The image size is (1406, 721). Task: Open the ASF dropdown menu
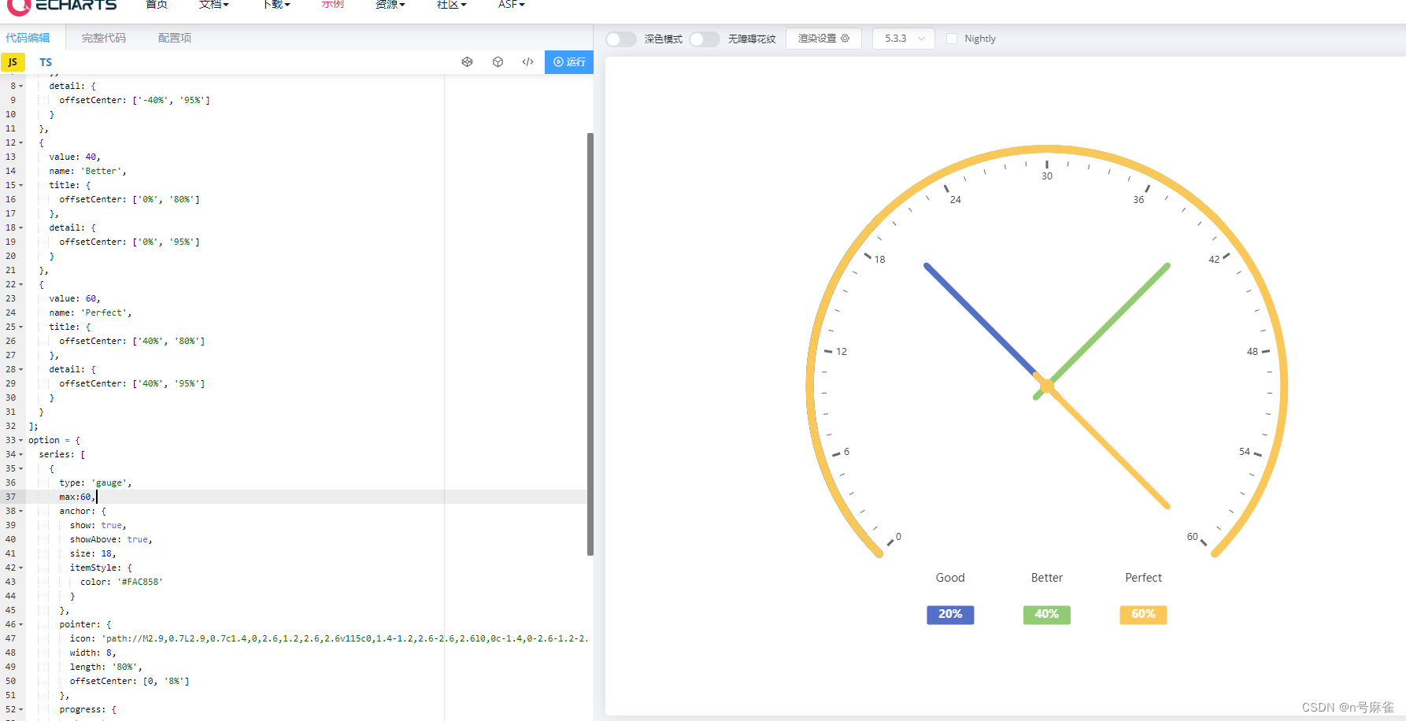[512, 5]
